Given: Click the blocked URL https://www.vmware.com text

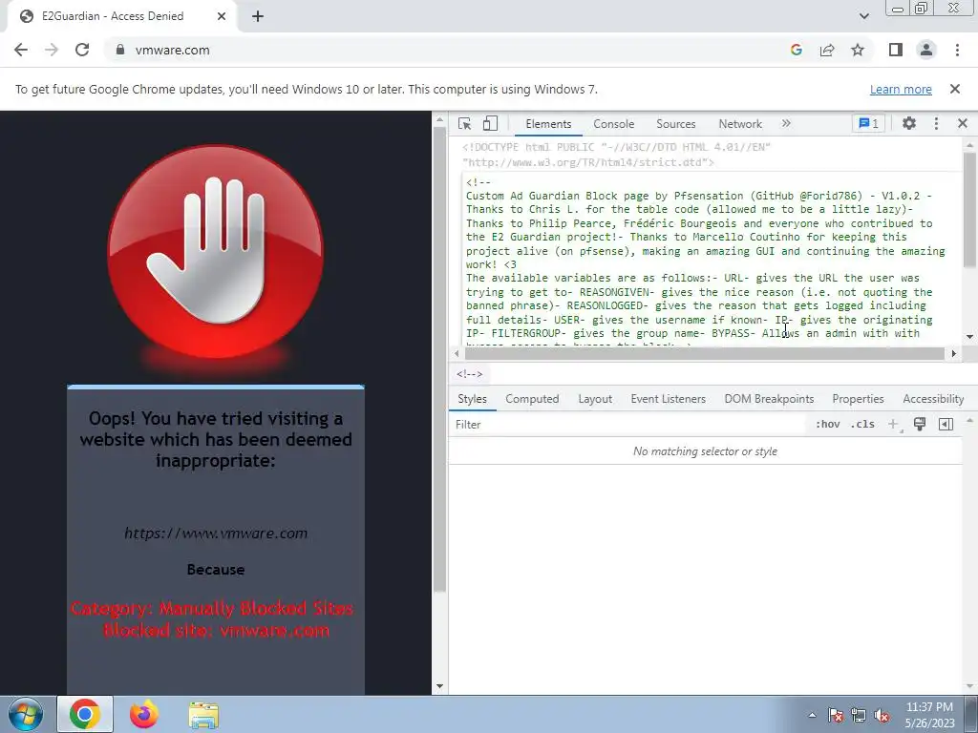Looking at the screenshot, I should pos(216,534).
